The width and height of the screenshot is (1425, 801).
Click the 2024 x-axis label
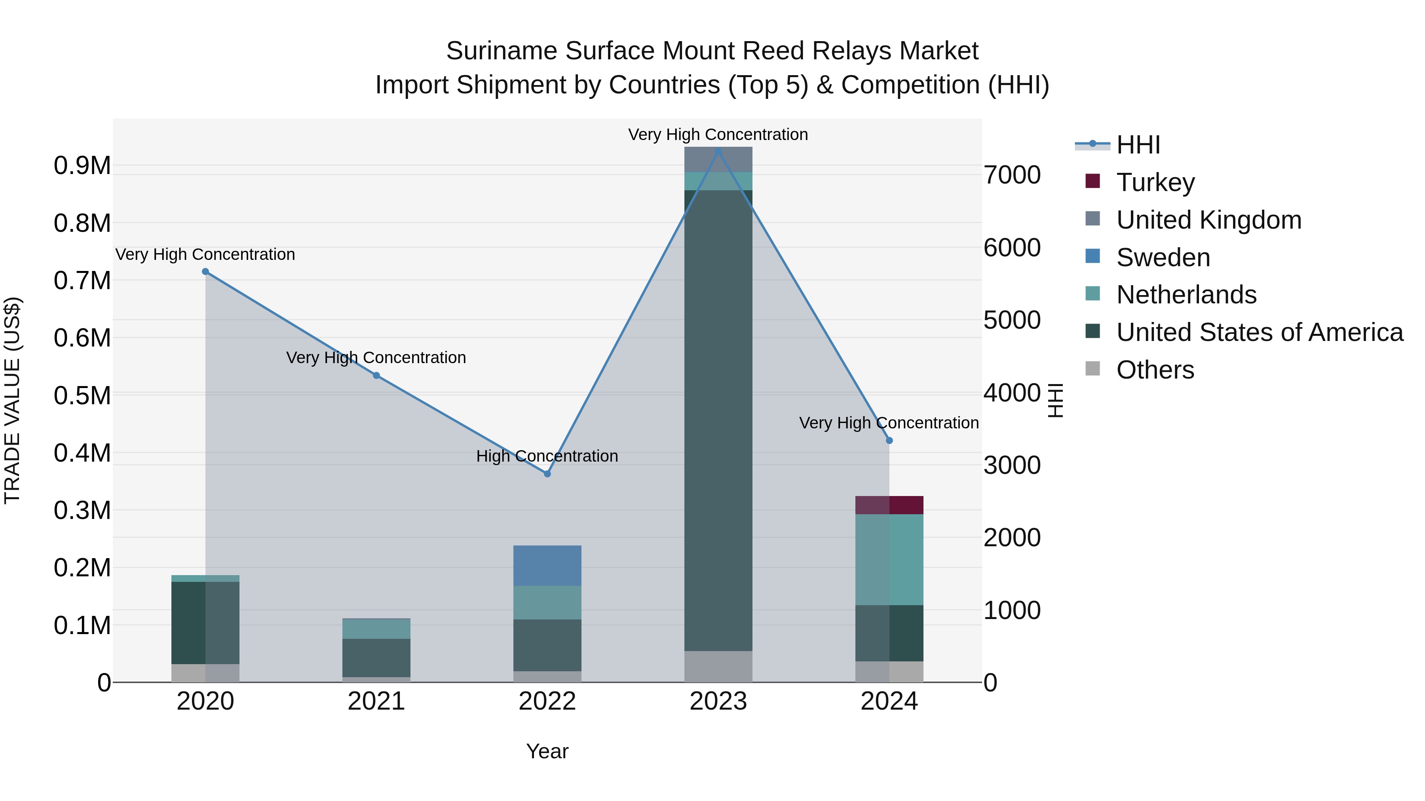tap(889, 701)
